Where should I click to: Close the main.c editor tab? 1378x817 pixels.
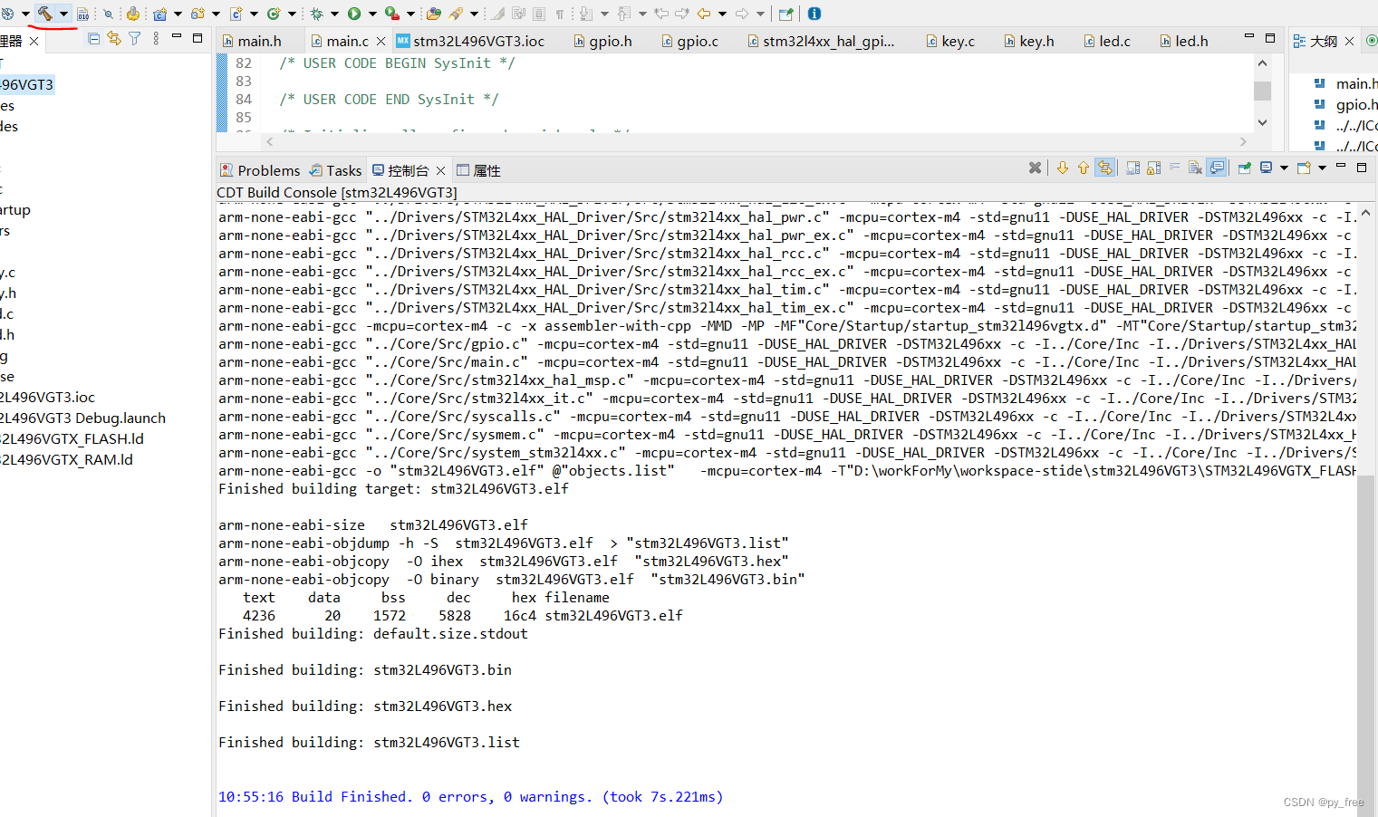click(381, 41)
